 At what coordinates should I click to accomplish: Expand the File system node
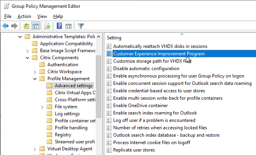(x=42, y=107)
